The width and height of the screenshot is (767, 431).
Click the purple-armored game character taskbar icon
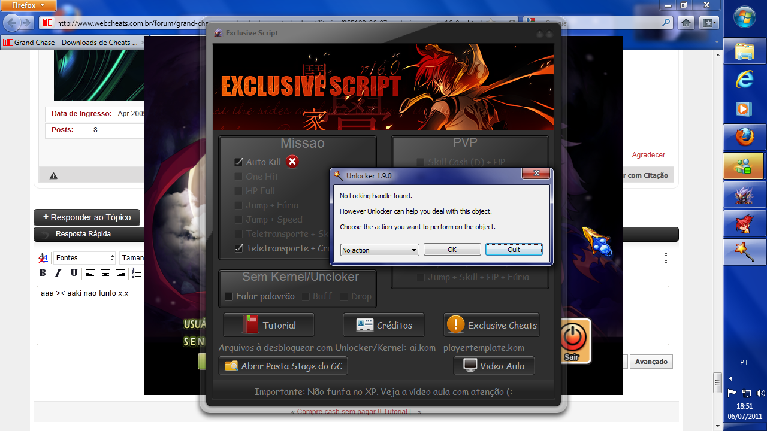pyautogui.click(x=745, y=195)
